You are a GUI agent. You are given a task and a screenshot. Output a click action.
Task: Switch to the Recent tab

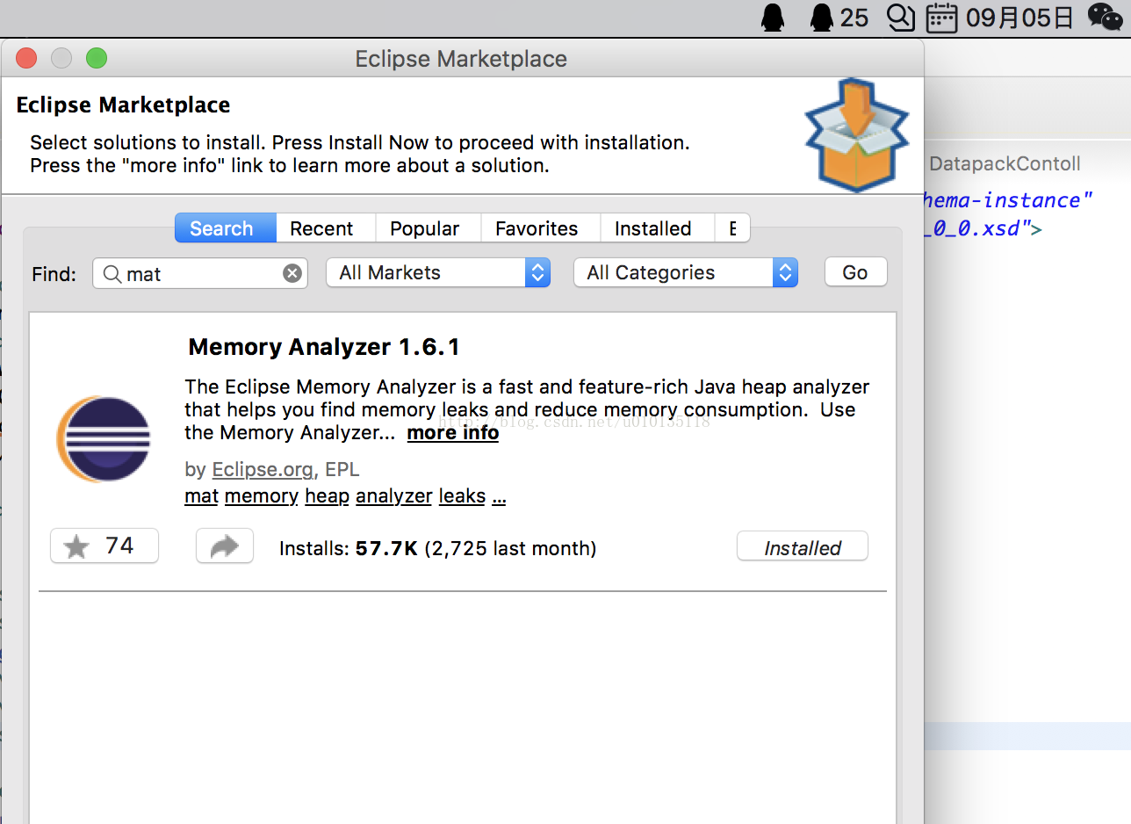tap(326, 228)
